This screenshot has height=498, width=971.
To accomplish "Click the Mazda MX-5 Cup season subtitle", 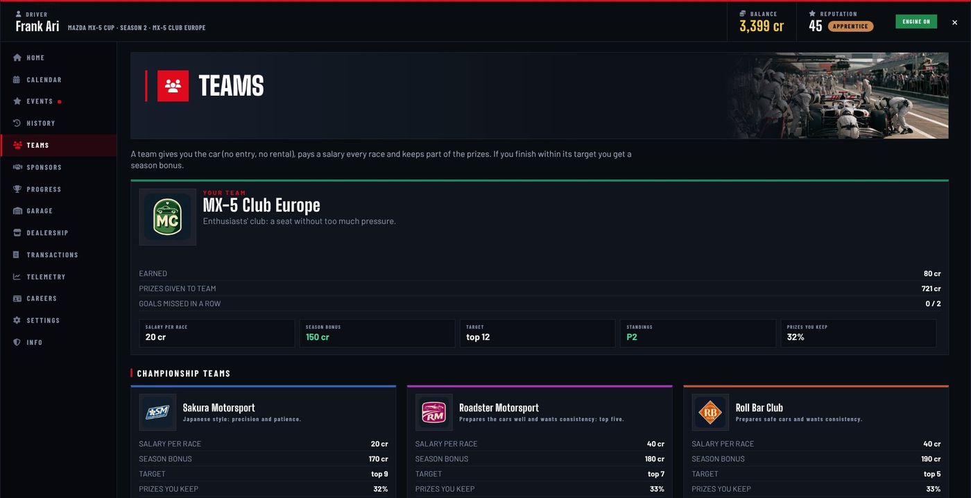I will point(137,28).
